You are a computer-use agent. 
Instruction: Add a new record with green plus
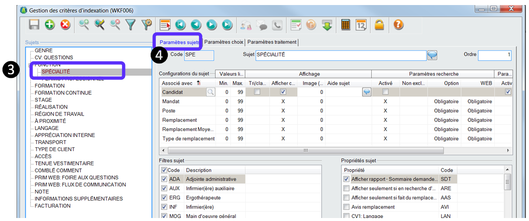click(50, 25)
